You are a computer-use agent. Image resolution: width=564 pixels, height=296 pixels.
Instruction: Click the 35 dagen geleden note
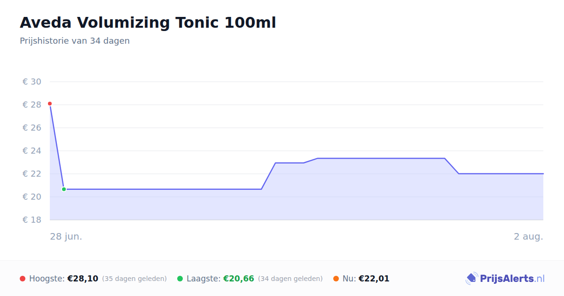(134, 279)
